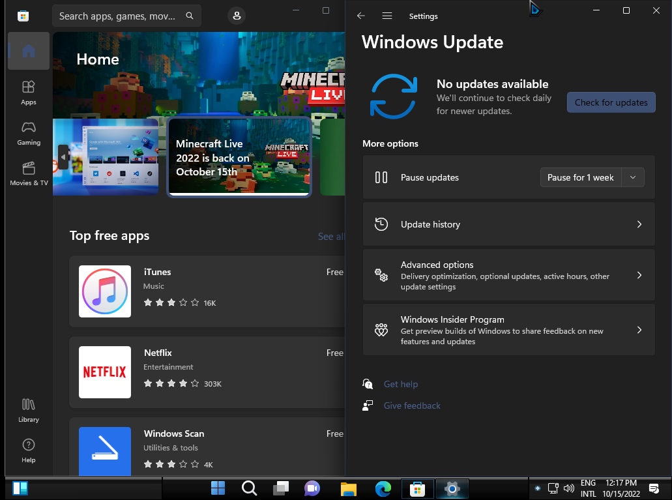Open Windows Insider Program settings

pyautogui.click(x=508, y=330)
